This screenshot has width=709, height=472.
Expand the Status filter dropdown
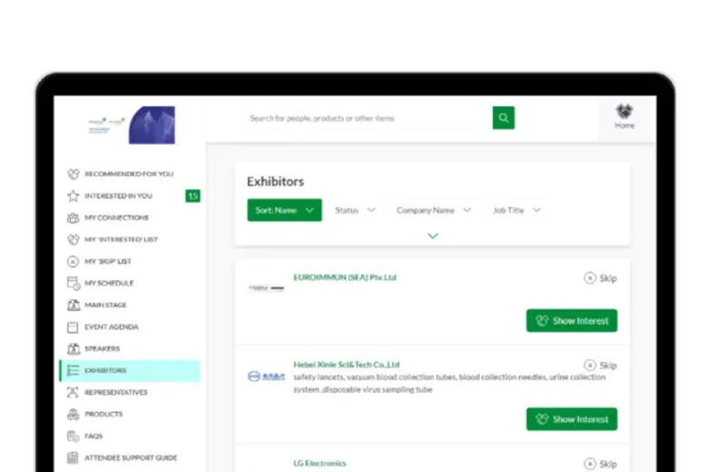pyautogui.click(x=354, y=210)
